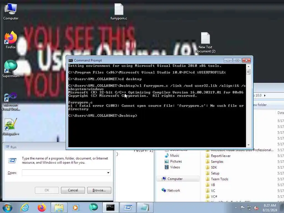Click the Command Prompt title bar icon

[71, 60]
